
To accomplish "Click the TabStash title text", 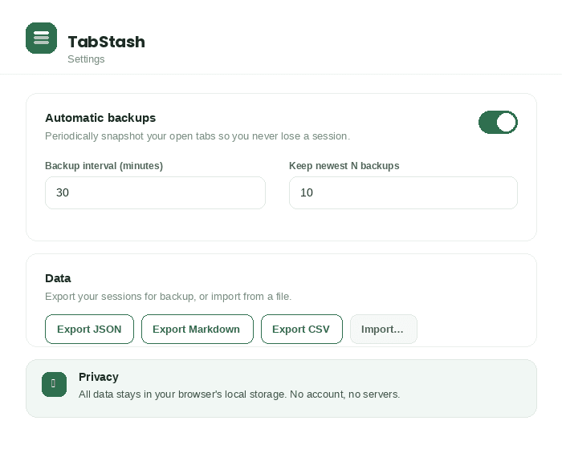I will pos(107,42).
